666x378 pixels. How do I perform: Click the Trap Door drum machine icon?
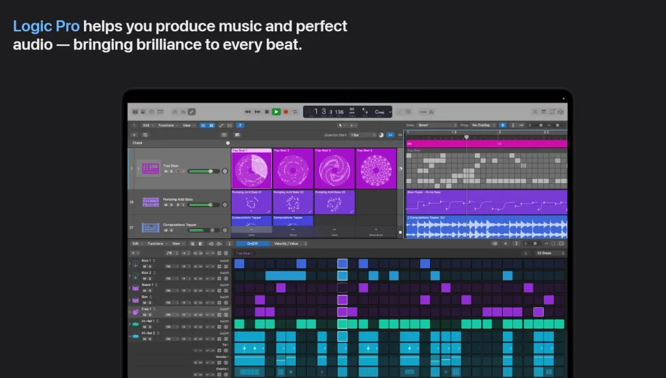[150, 168]
